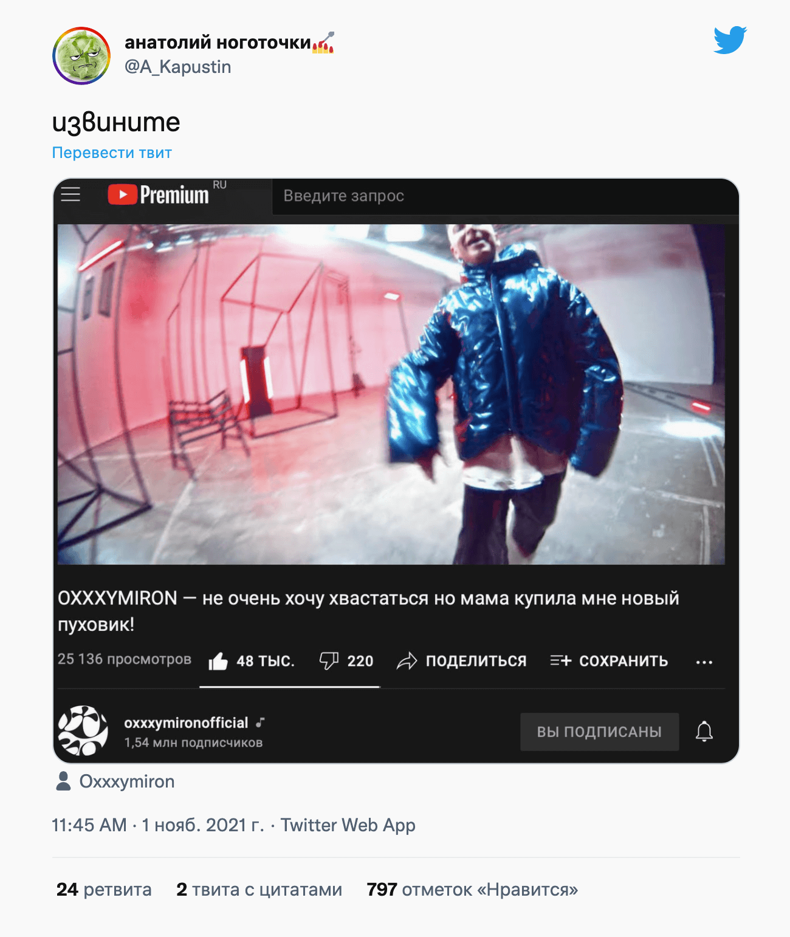View 797 отметок «Нравится» list
The height and width of the screenshot is (937, 790).
(x=472, y=890)
